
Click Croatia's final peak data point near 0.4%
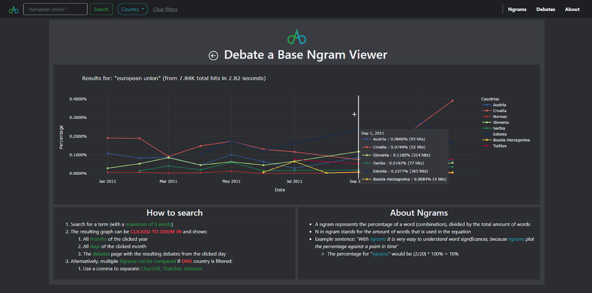pos(452,101)
